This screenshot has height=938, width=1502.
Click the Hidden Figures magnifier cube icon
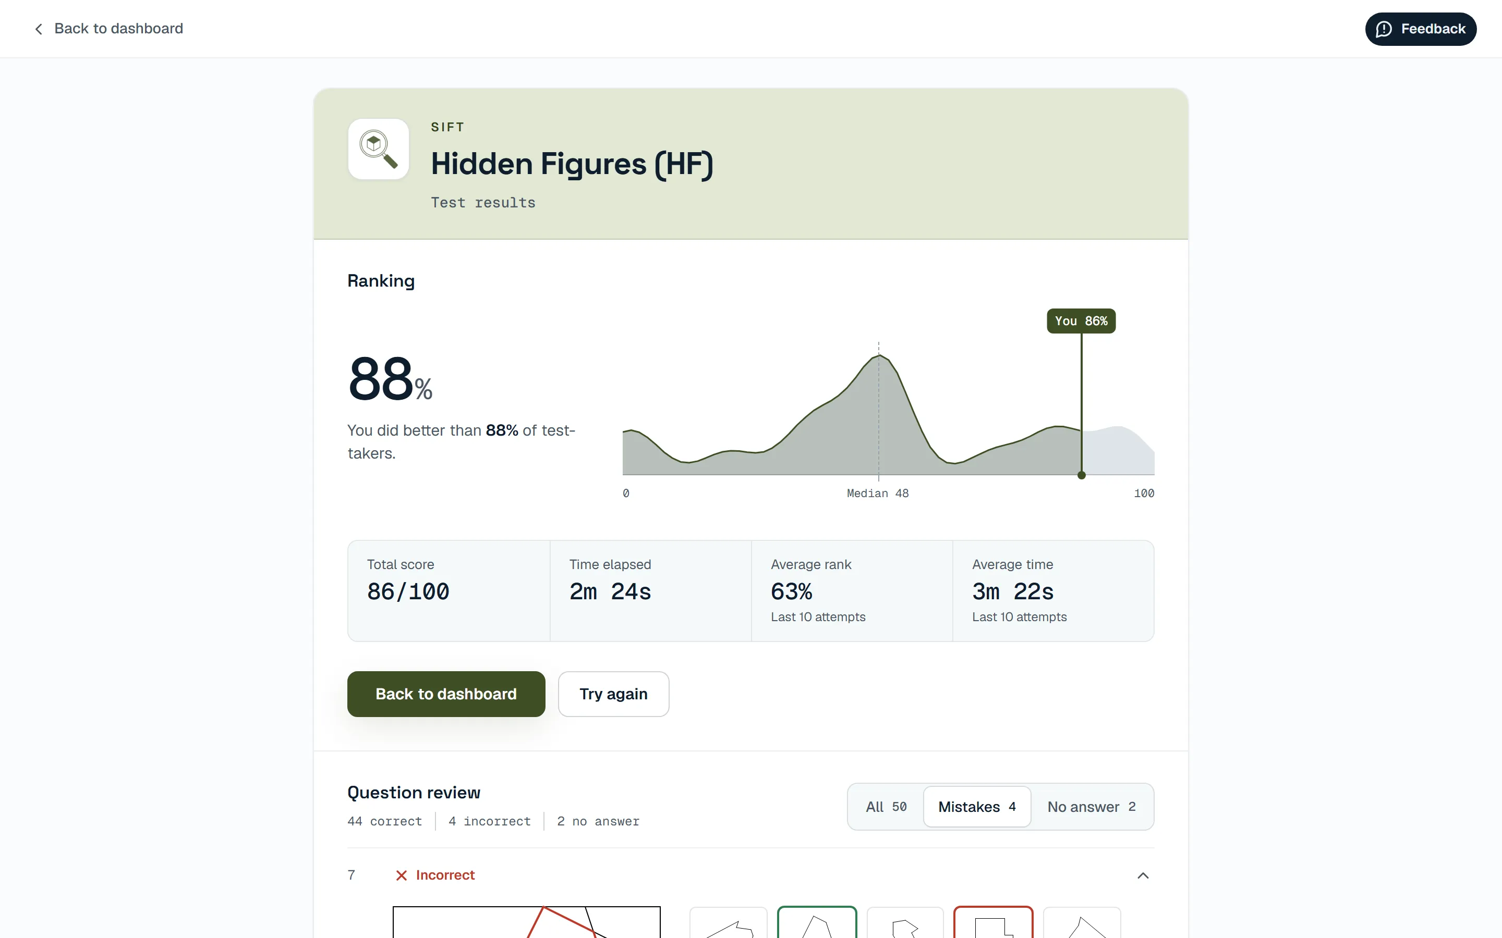pos(378,149)
